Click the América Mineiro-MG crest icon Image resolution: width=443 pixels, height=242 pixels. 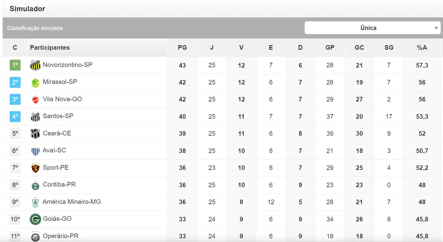pos(35,202)
